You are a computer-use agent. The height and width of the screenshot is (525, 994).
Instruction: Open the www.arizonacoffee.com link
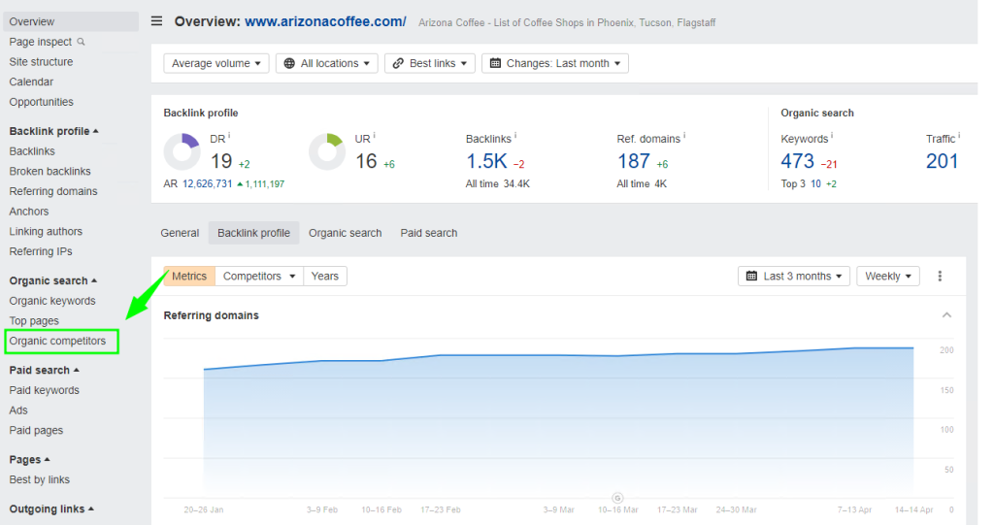tap(325, 21)
